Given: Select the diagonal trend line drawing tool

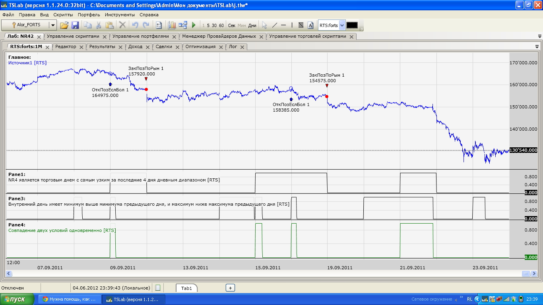Looking at the screenshot, I should [274, 25].
